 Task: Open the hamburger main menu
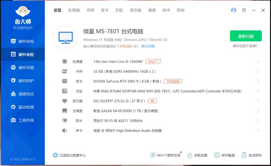[x=244, y=10]
